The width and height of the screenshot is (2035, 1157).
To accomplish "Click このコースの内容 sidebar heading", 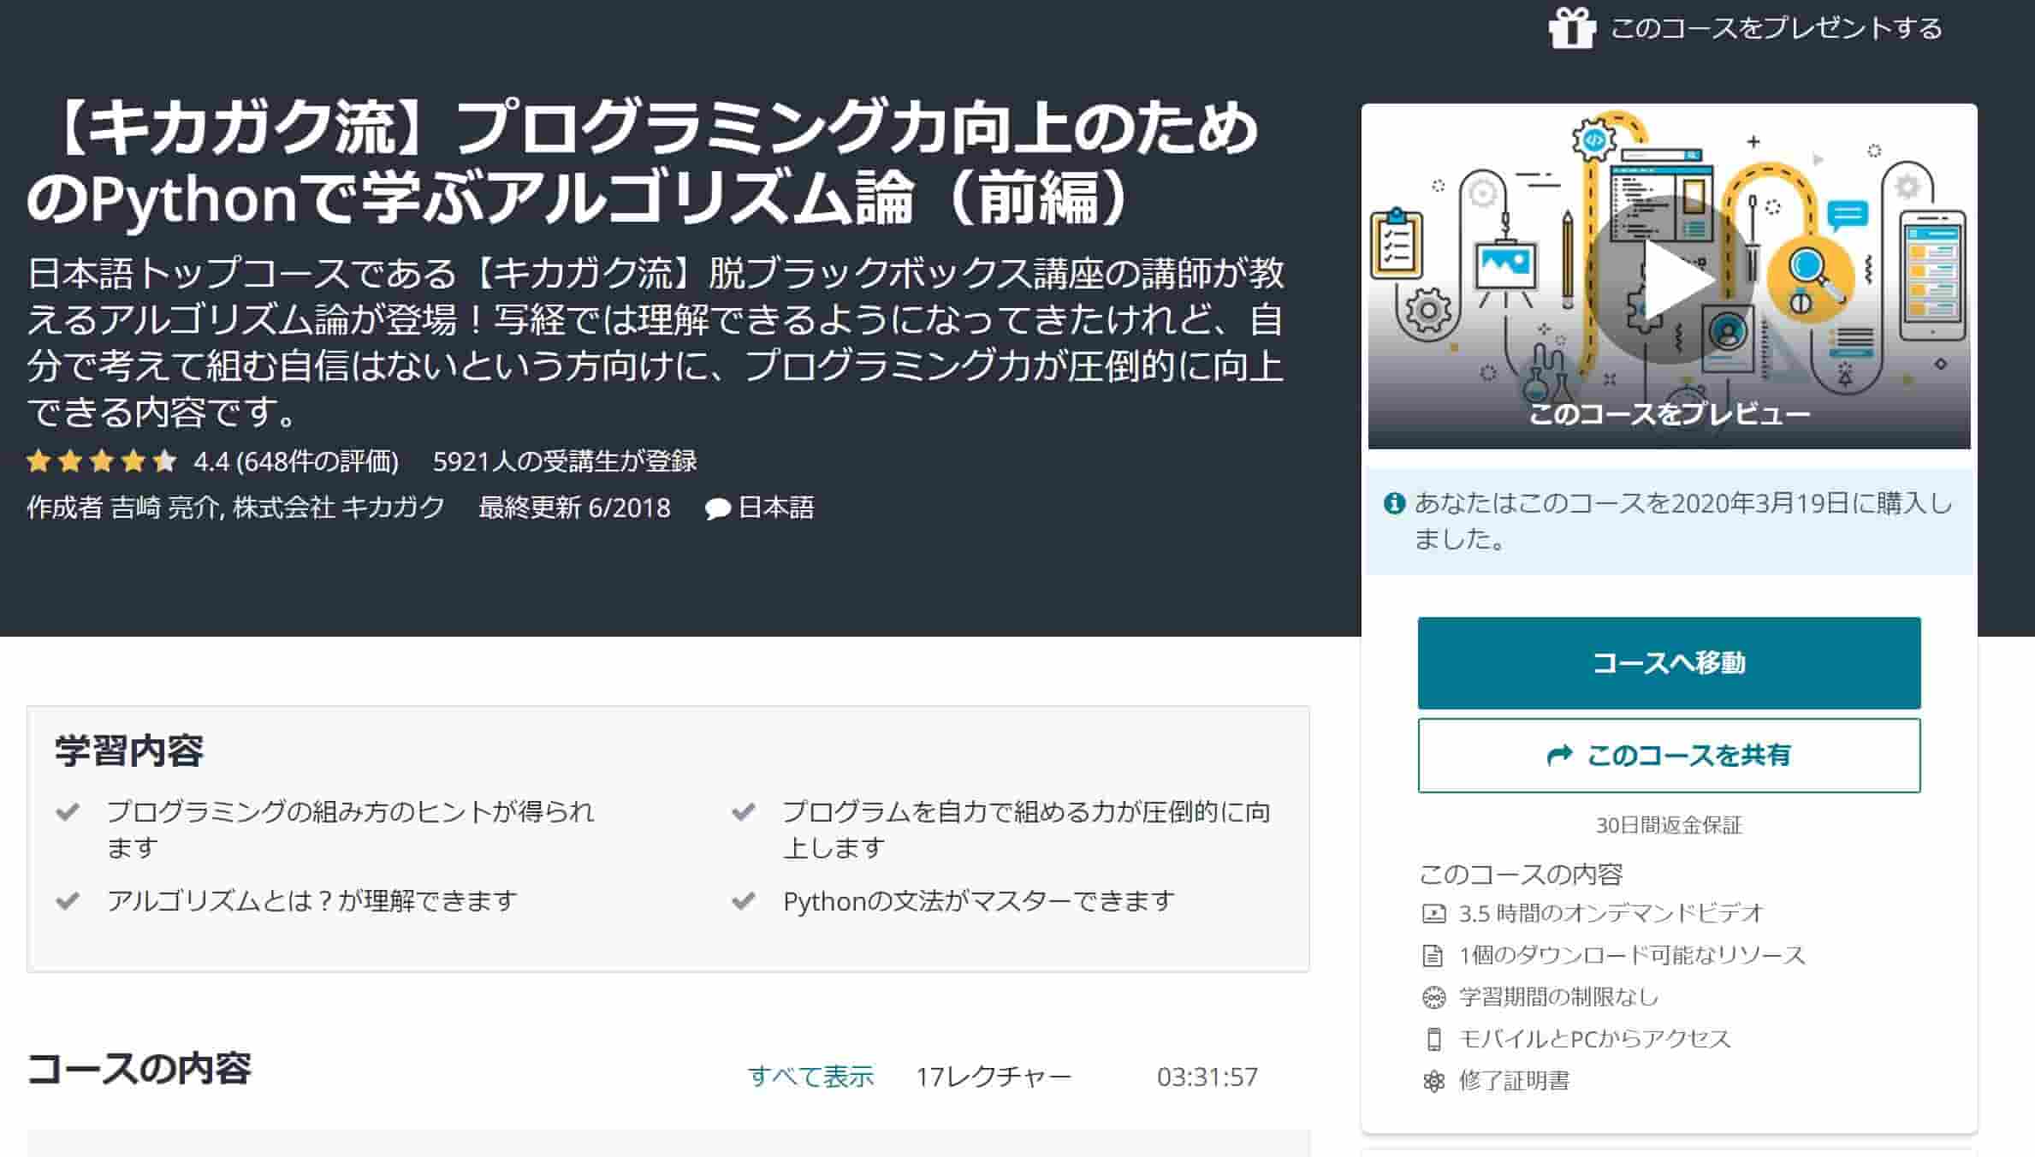I will 1521,874.
